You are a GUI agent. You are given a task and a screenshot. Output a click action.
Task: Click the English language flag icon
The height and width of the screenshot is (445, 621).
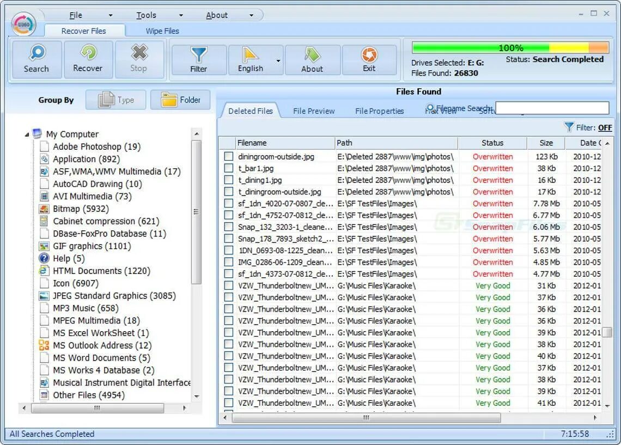coord(250,55)
